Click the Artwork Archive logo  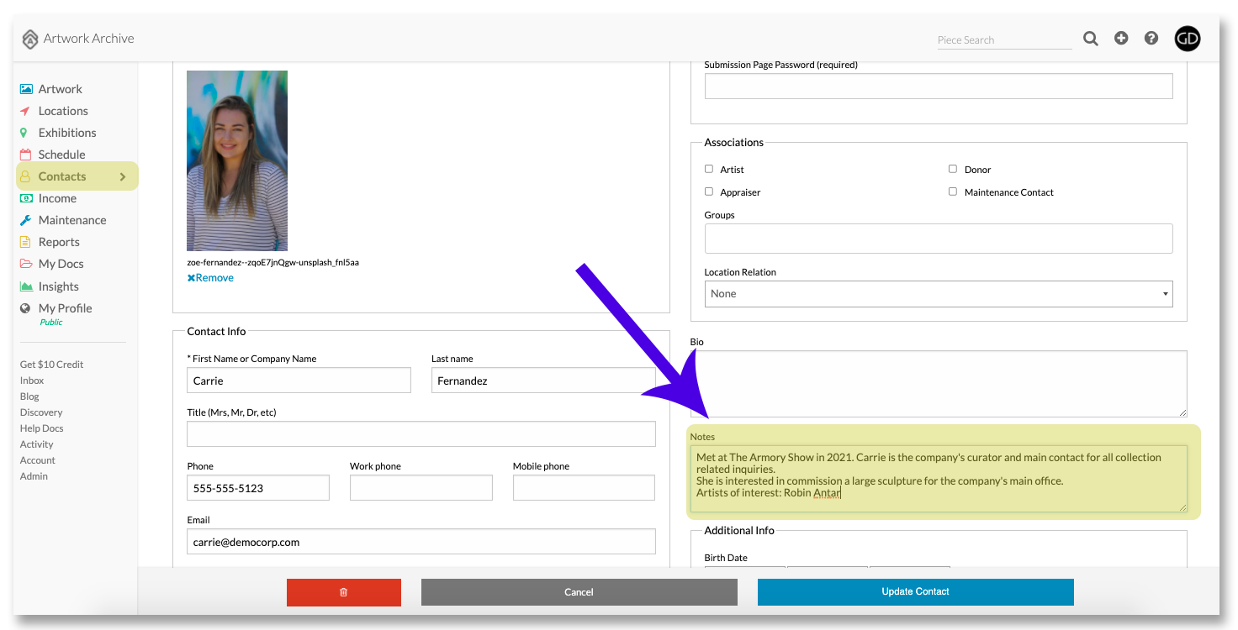pyautogui.click(x=78, y=39)
